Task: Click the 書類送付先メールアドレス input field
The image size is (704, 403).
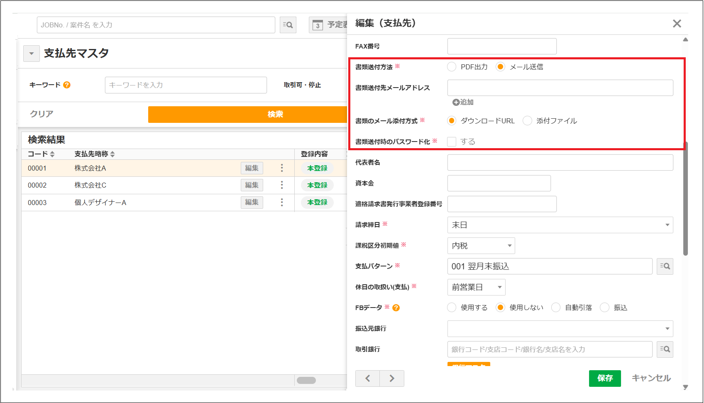Action: 560,88
